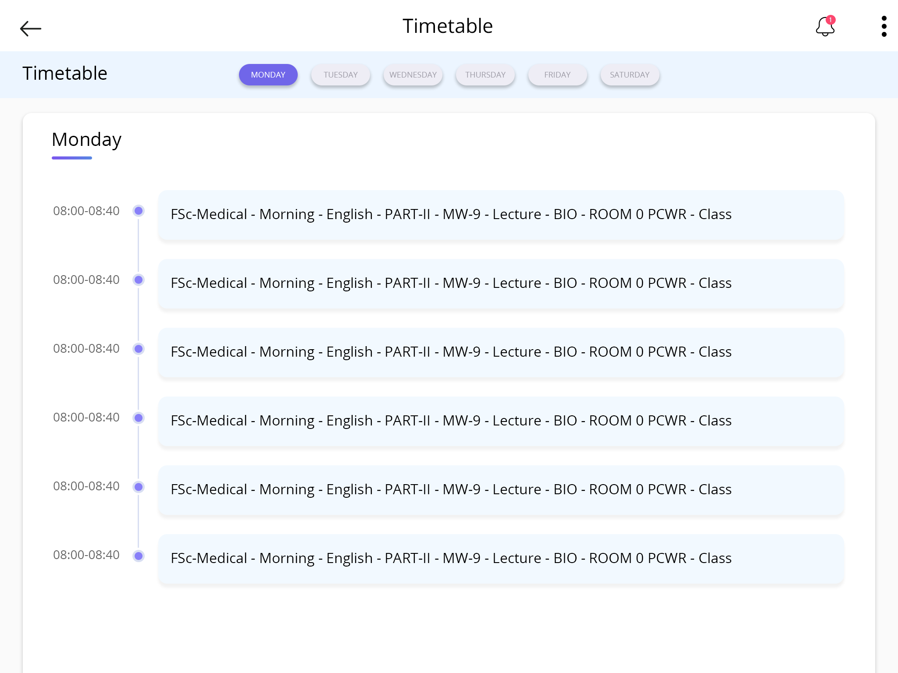Click the Monday heading underline accent
This screenshot has width=898, height=673.
71,159
